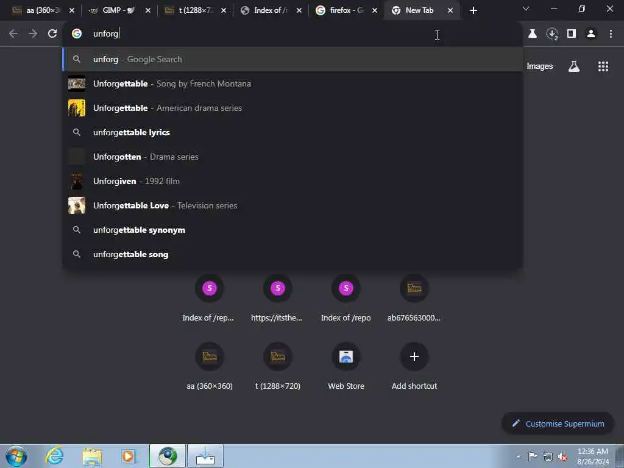Open the Images link

click(x=540, y=66)
